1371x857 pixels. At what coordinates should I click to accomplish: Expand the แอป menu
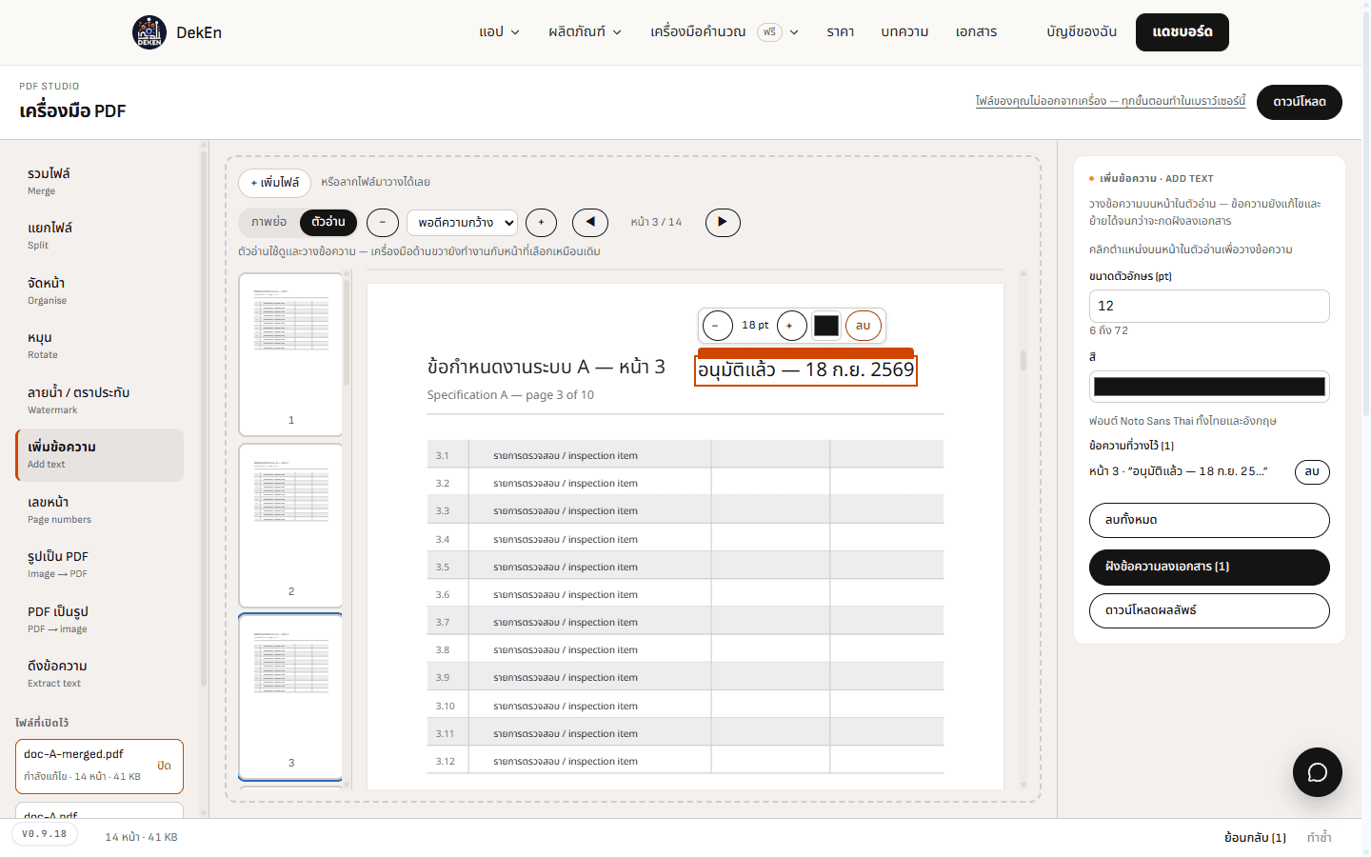point(500,32)
